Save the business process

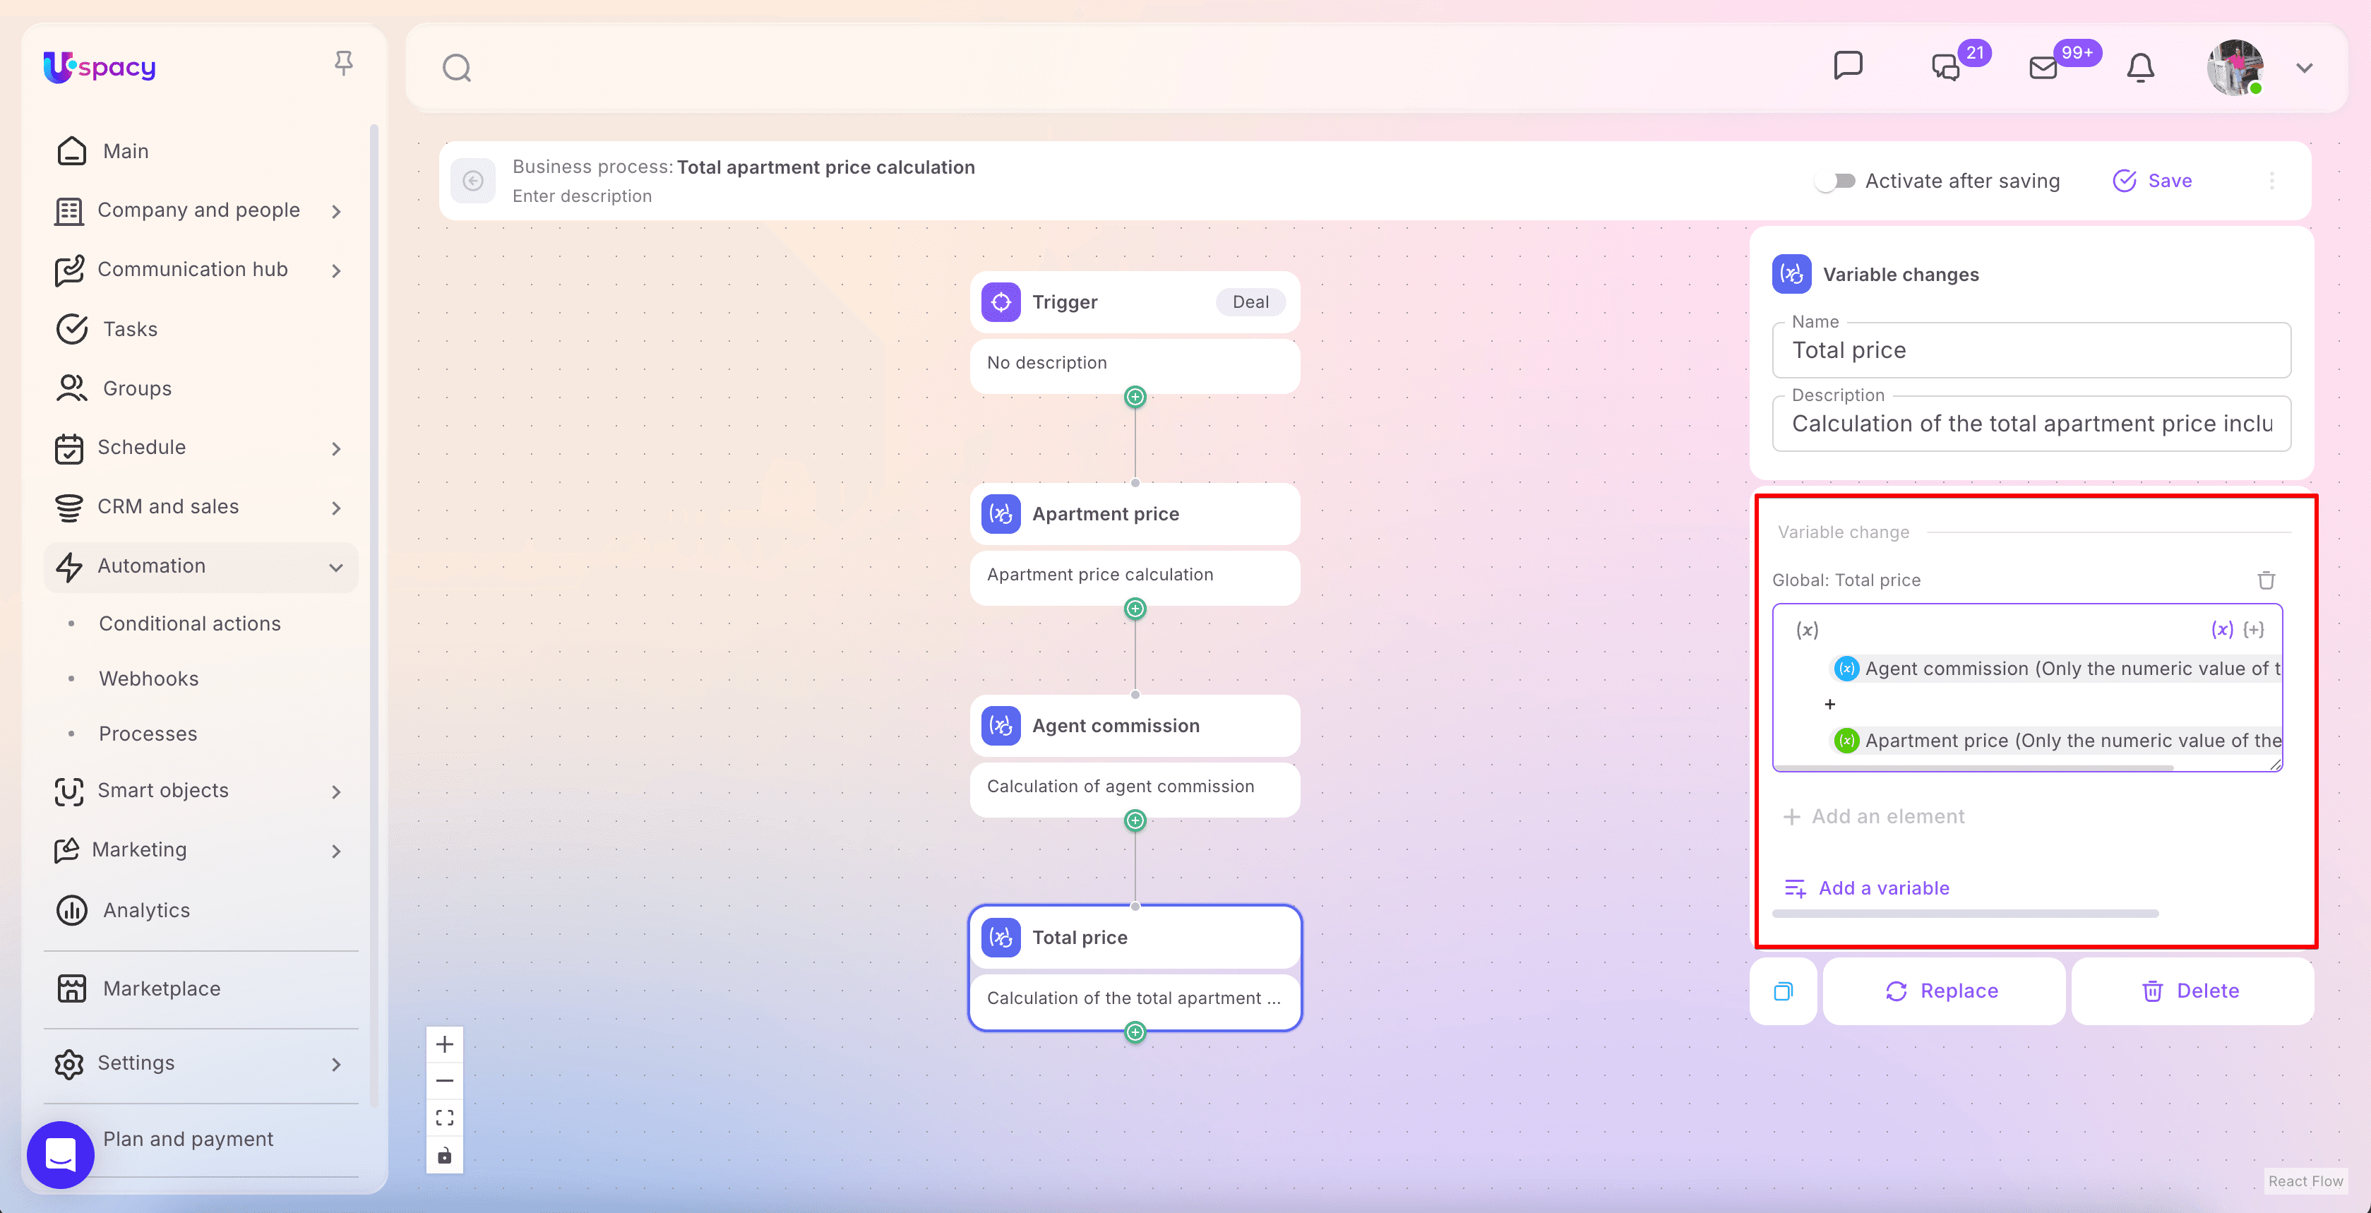pos(2152,181)
